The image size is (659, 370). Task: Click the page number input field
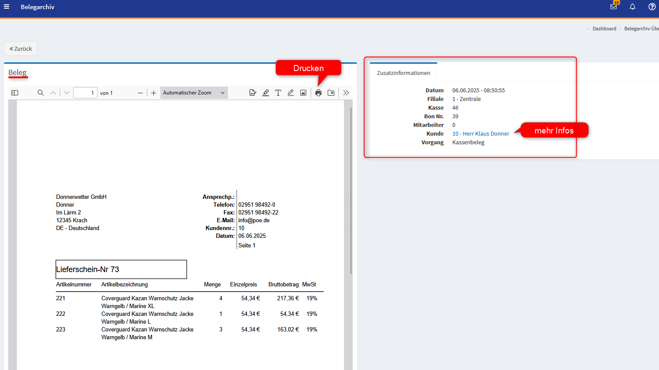85,93
